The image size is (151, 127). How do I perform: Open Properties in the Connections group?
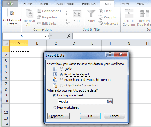(47, 17)
